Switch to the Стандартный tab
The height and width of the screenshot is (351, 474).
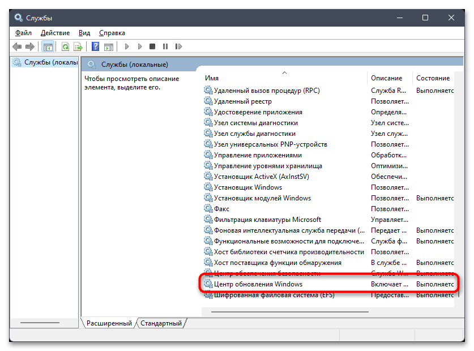coord(161,323)
